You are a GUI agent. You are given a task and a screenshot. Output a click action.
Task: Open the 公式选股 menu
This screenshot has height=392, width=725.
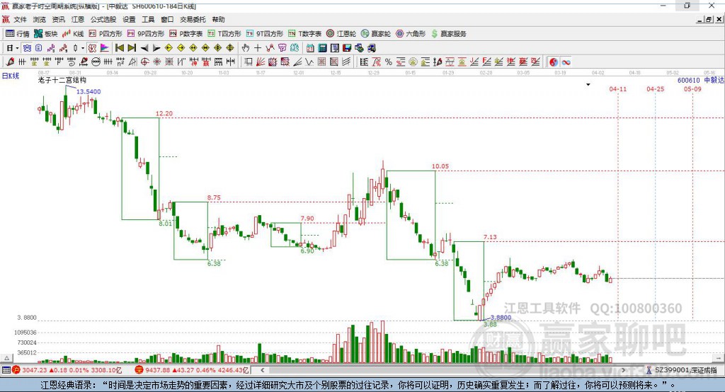click(103, 19)
